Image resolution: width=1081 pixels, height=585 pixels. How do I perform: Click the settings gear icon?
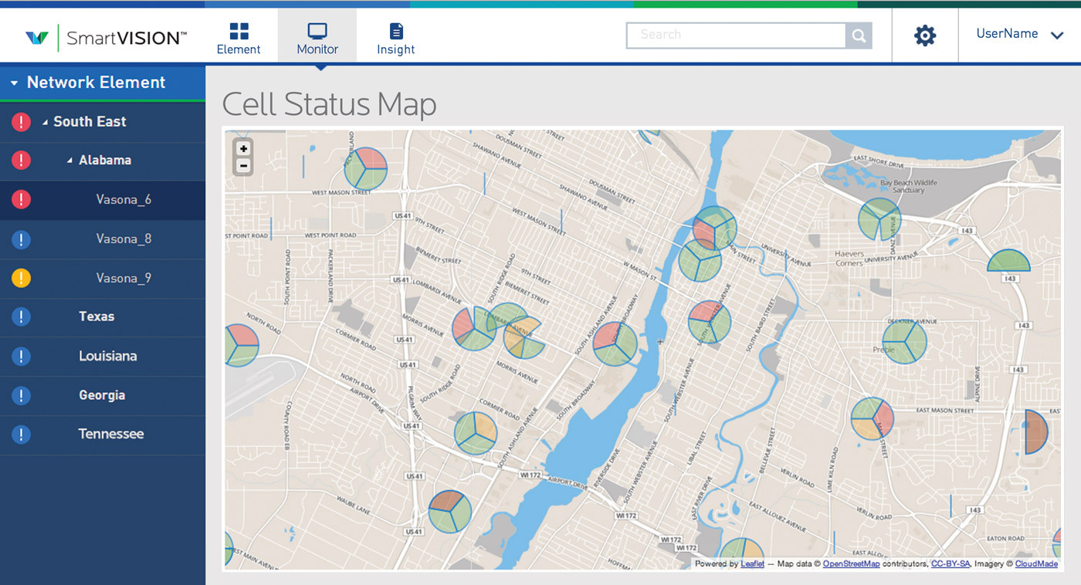924,36
